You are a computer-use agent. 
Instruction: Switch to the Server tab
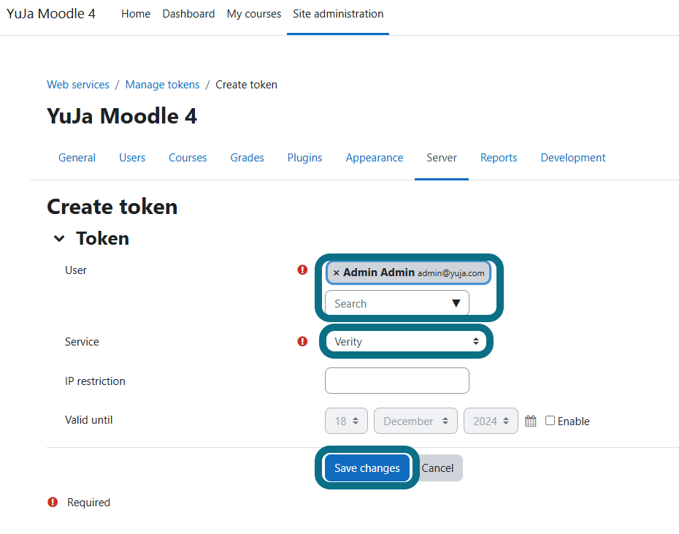coord(441,158)
